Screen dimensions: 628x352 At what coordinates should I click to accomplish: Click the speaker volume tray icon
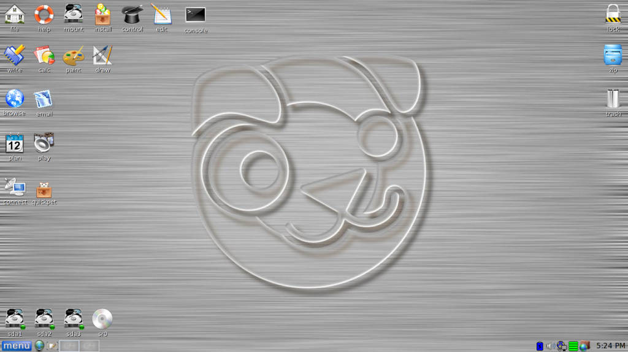(x=551, y=346)
